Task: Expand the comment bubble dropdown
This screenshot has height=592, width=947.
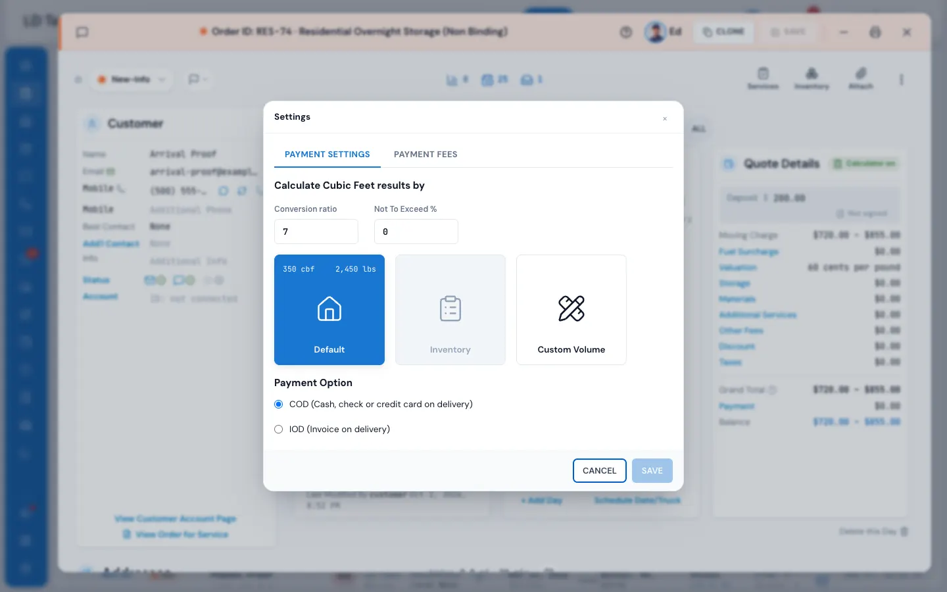Action: click(x=198, y=79)
